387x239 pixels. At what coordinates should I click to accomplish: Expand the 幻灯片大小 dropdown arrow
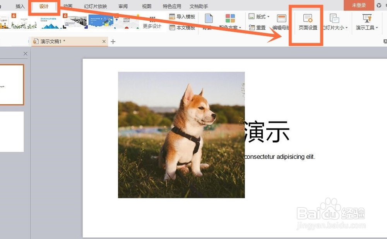pos(347,27)
